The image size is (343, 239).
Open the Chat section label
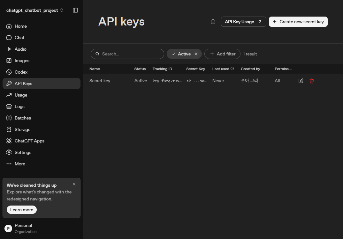pos(19,38)
